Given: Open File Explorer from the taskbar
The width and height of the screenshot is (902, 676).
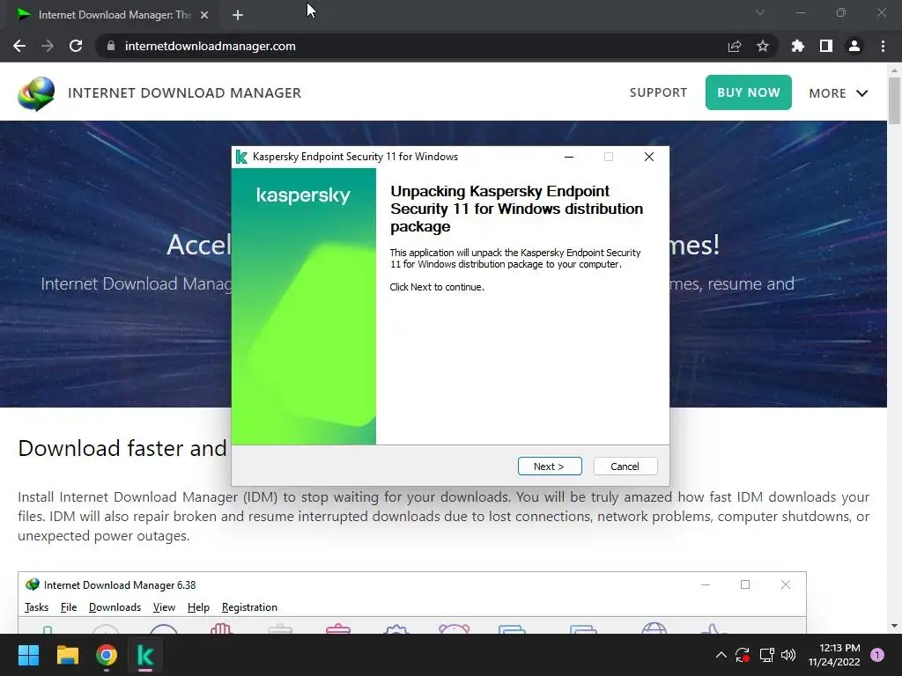Looking at the screenshot, I should click(x=67, y=655).
